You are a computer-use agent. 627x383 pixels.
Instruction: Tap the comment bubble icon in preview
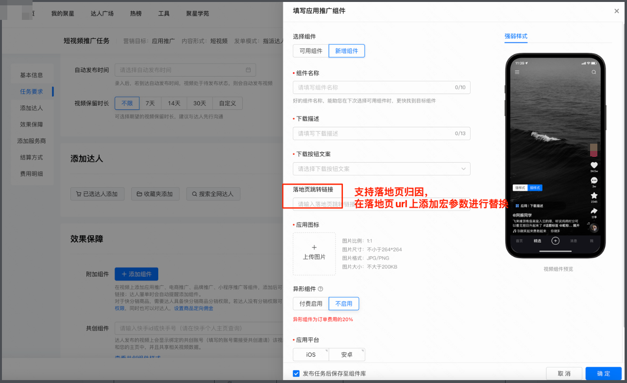point(593,180)
